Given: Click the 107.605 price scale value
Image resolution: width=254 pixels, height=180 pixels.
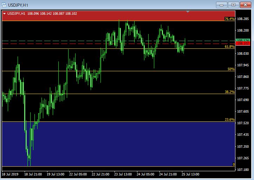Looking at the screenshot, I should coord(243,112).
